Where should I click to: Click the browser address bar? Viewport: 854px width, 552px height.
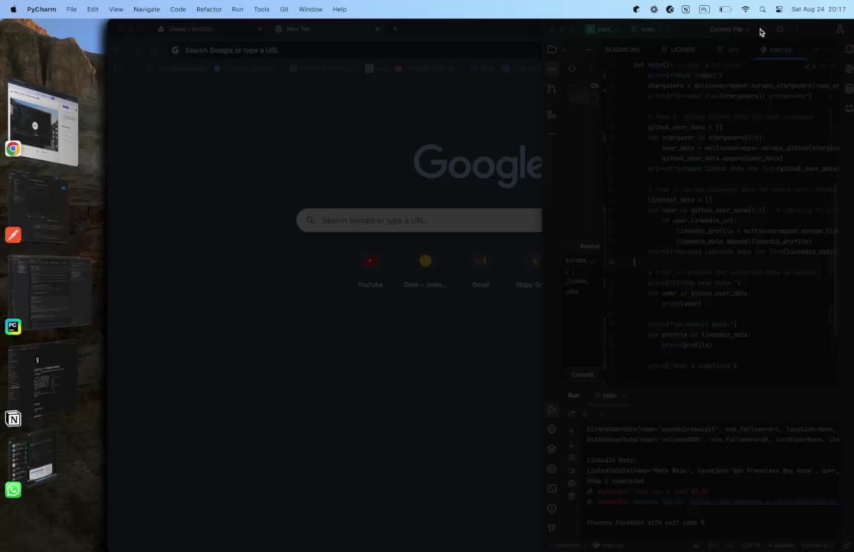click(354, 50)
